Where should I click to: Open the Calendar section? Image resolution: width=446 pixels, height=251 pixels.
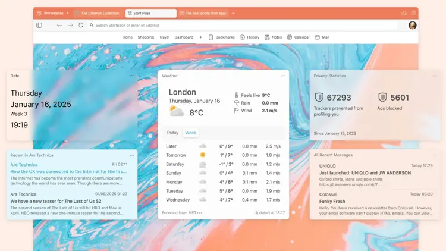click(298, 37)
